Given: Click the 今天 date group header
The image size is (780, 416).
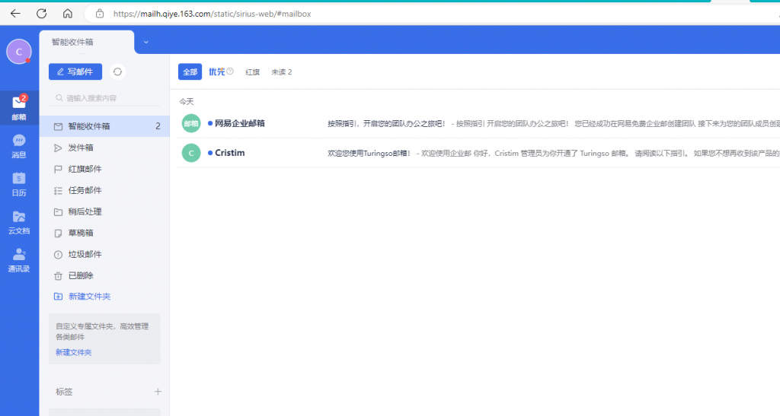Looking at the screenshot, I should point(187,102).
